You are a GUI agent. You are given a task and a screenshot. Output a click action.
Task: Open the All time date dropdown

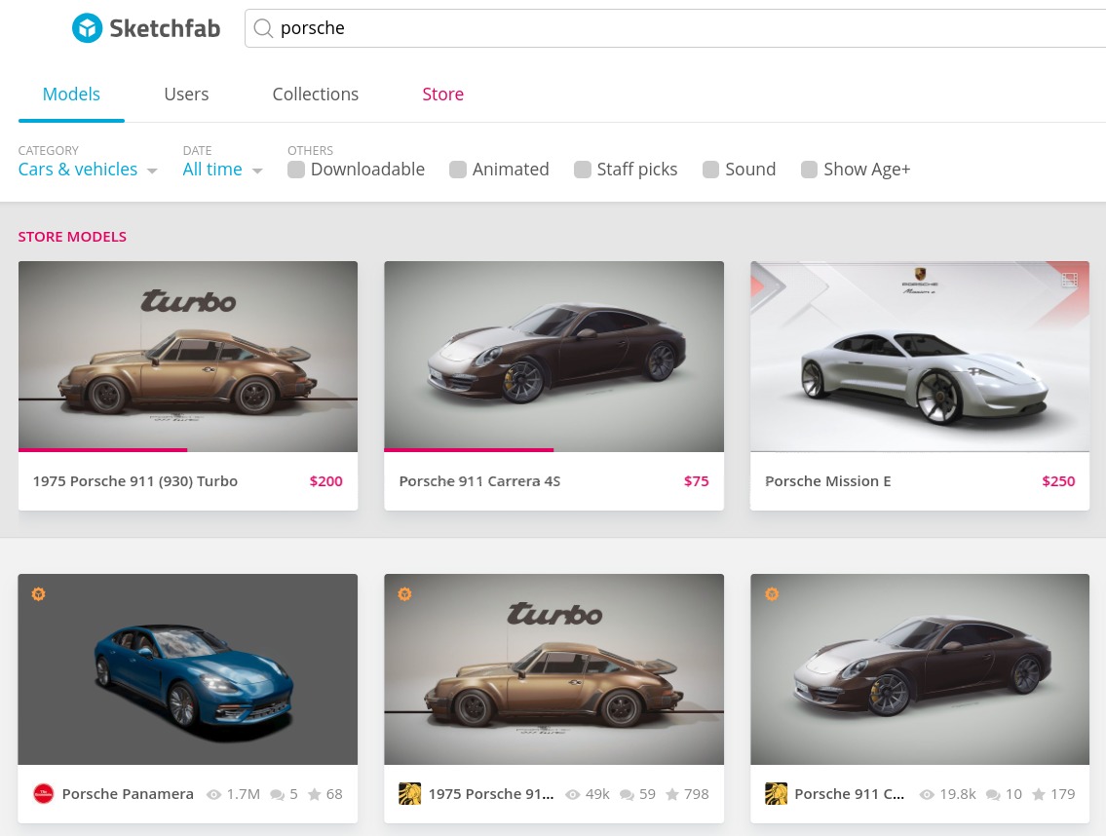click(x=222, y=170)
